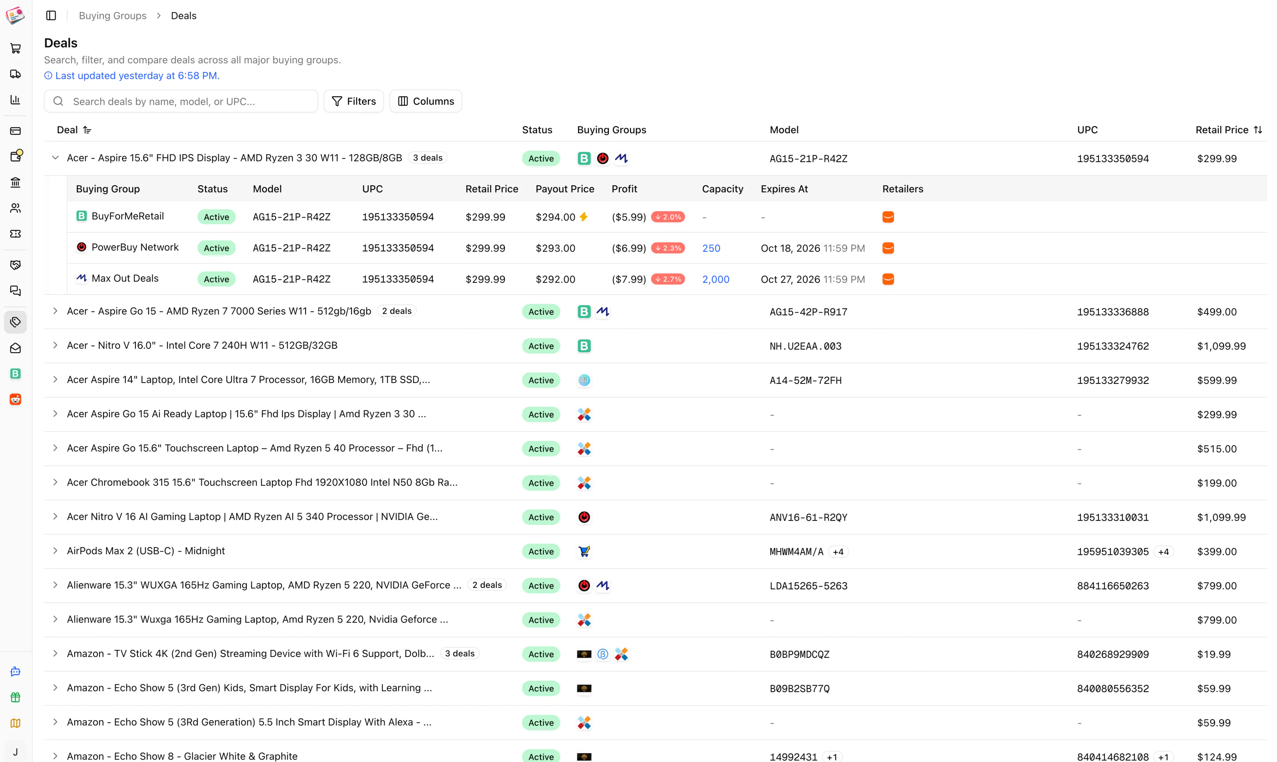This screenshot has width=1277, height=762.
Task: Sort by the Deal column header
Action: click(74, 130)
